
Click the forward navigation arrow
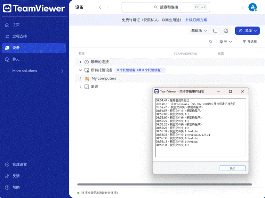pos(108,7)
